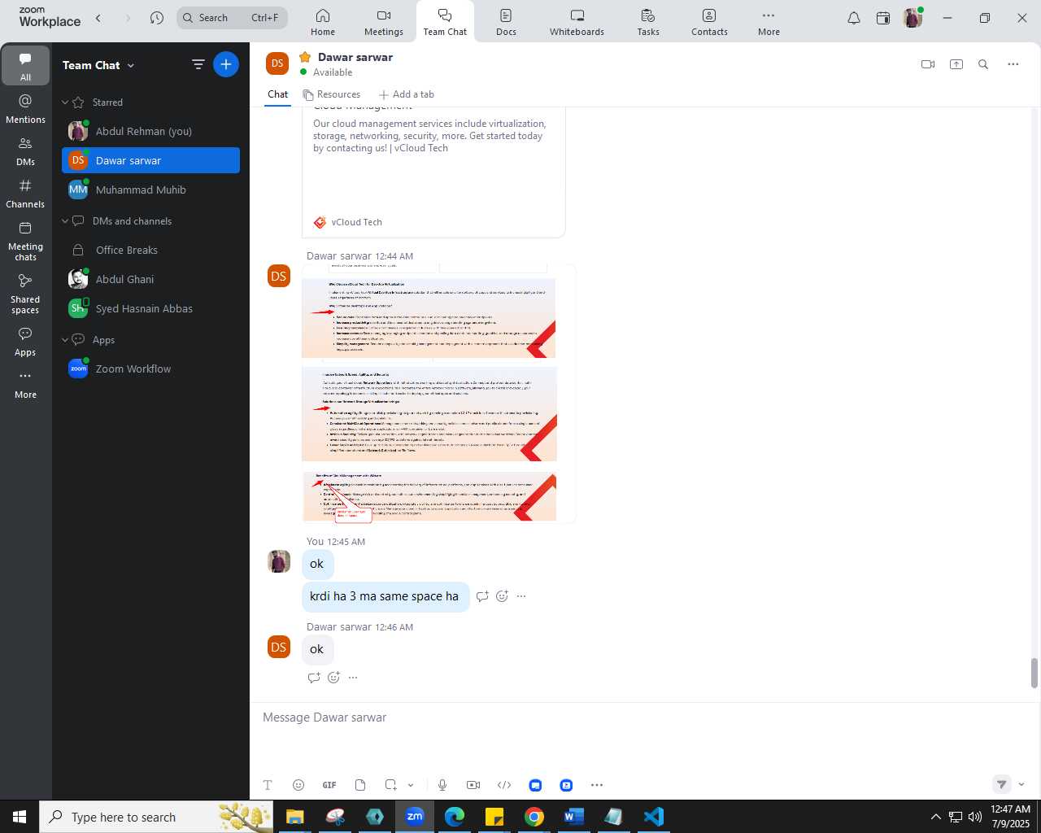Viewport: 1041px width, 833px height.
Task: Open Visual Studio Code from the taskbar
Action: tap(654, 817)
